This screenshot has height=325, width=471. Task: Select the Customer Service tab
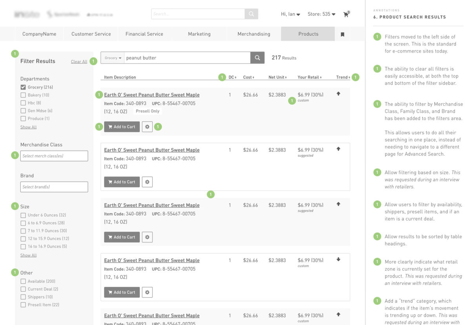(91, 34)
